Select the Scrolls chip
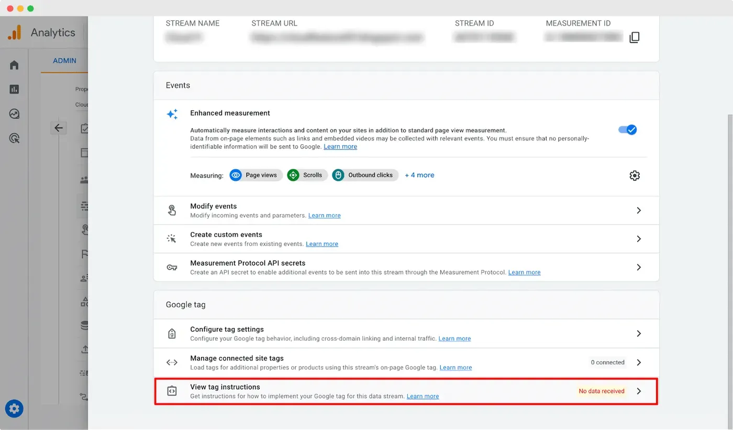Image resolution: width=733 pixels, height=430 pixels. [x=307, y=175]
